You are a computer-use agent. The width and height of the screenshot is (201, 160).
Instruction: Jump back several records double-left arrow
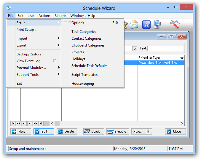coord(19,124)
